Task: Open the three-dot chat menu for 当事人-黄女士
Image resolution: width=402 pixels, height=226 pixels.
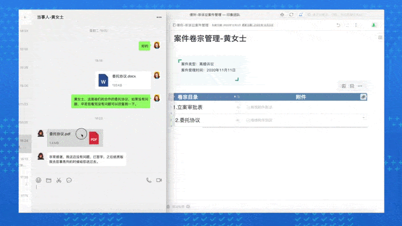Action: tap(159, 17)
